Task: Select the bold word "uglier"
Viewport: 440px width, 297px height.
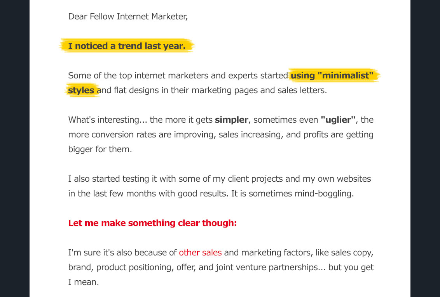Action: click(338, 120)
